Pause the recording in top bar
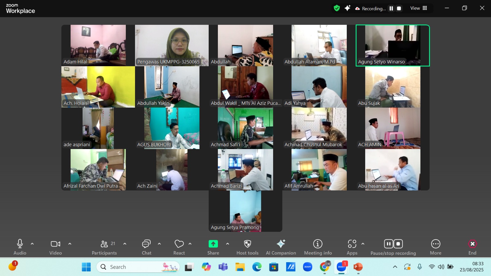 (x=391, y=9)
